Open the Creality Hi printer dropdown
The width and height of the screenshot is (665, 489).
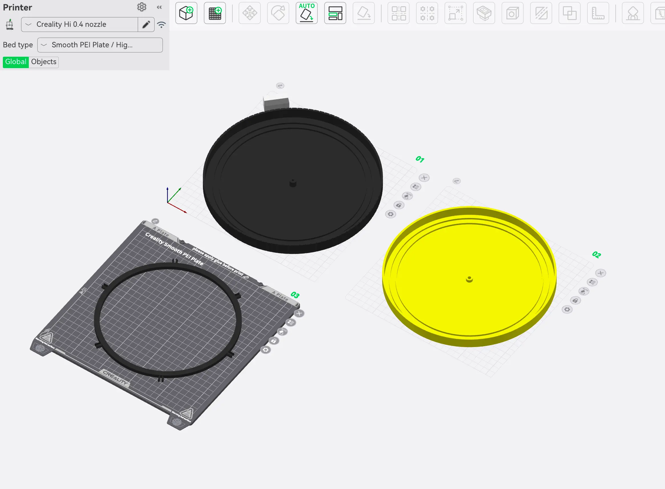pyautogui.click(x=79, y=24)
